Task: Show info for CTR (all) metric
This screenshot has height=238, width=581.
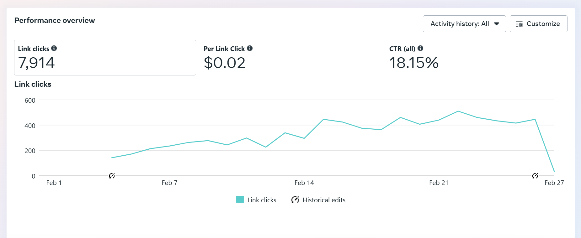Action: click(420, 48)
